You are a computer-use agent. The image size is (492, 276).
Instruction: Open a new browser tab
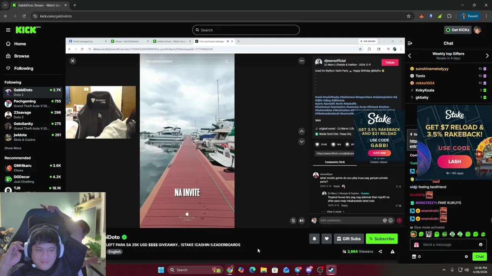[75, 5]
